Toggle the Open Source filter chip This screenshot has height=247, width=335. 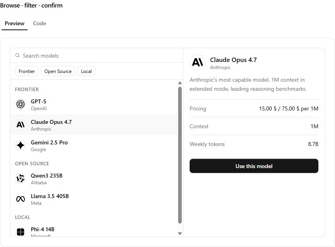click(x=58, y=71)
